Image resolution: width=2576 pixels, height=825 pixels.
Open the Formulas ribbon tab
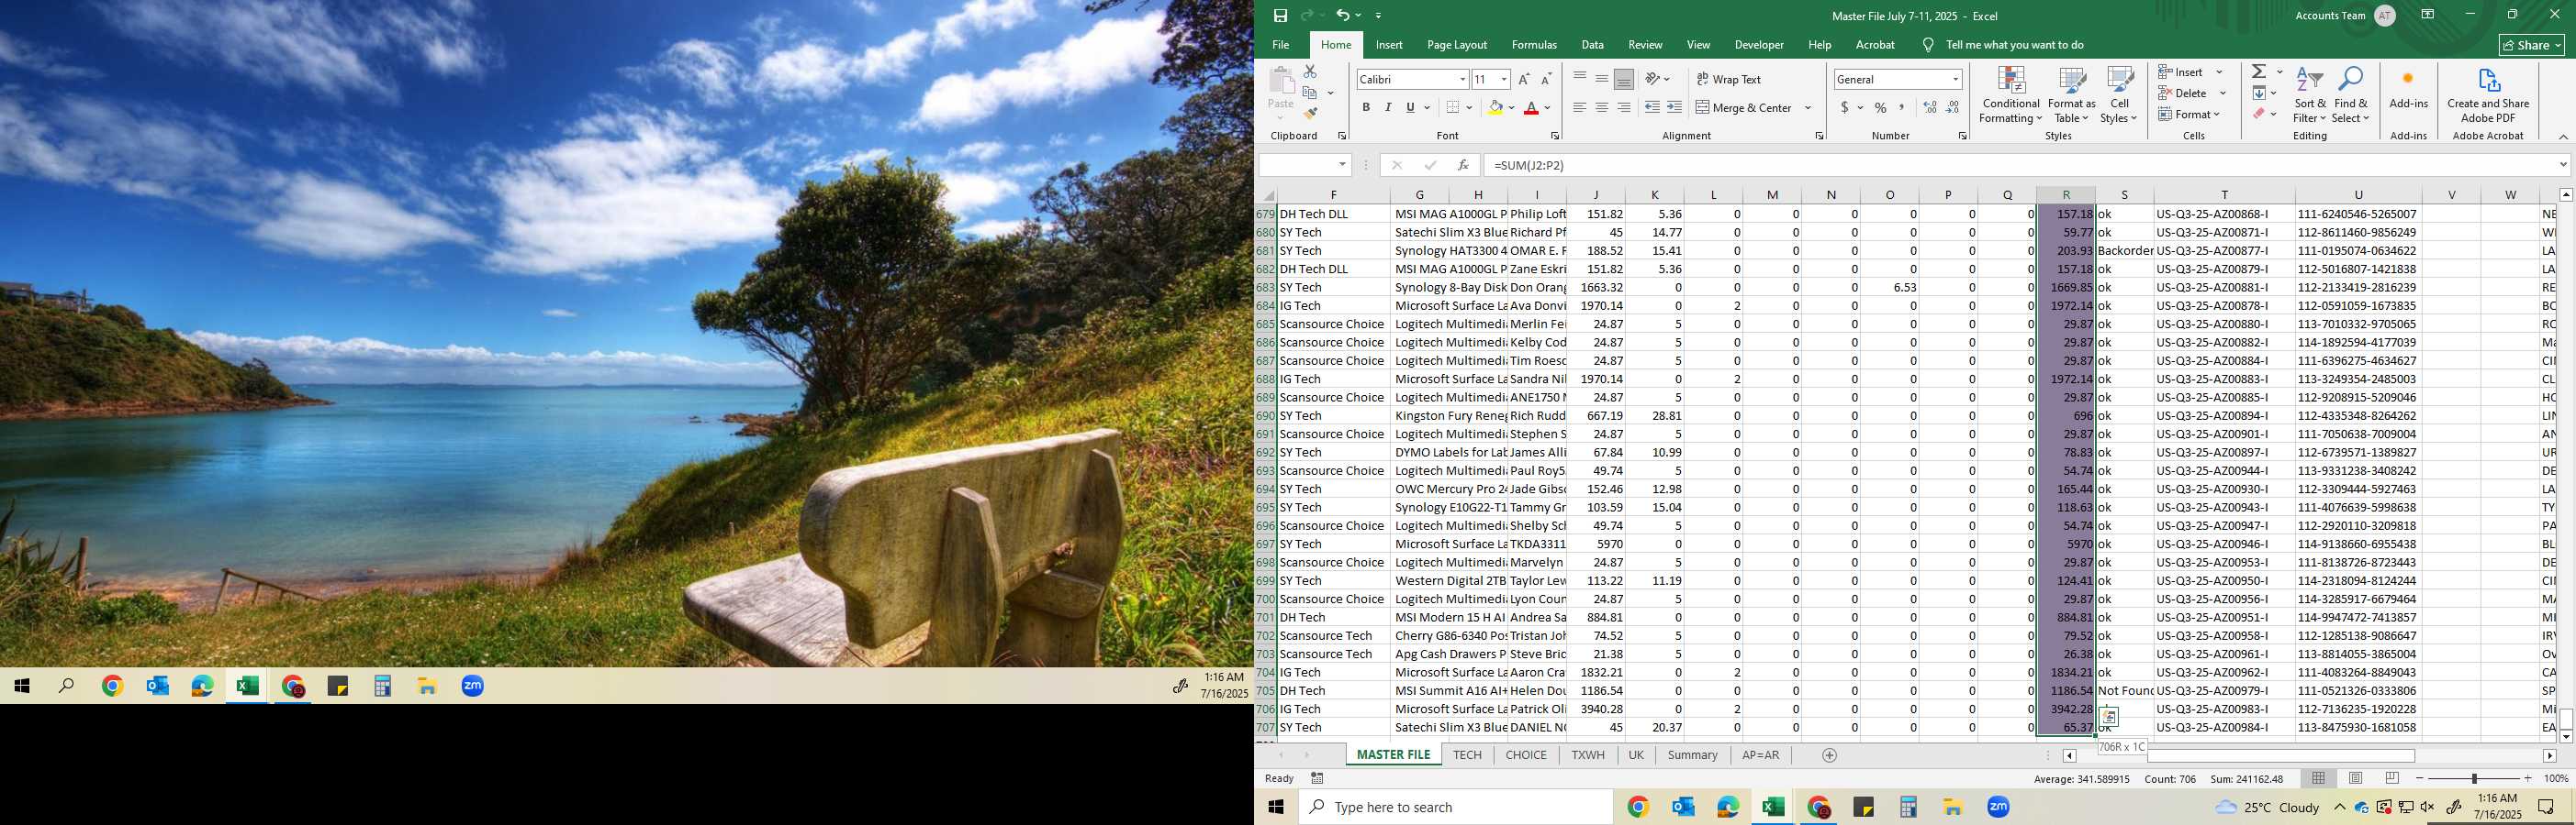point(1534,45)
